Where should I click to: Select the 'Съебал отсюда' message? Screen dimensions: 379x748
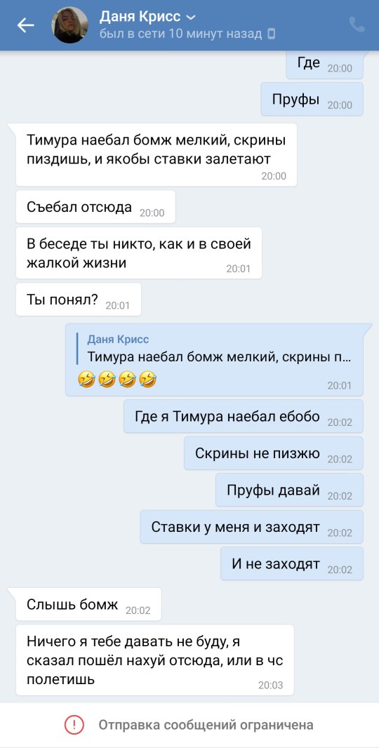pyautogui.click(x=95, y=207)
